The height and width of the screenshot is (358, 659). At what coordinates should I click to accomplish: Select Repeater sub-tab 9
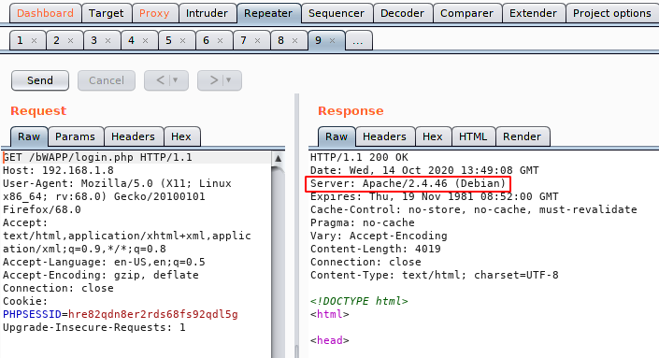[x=318, y=40]
